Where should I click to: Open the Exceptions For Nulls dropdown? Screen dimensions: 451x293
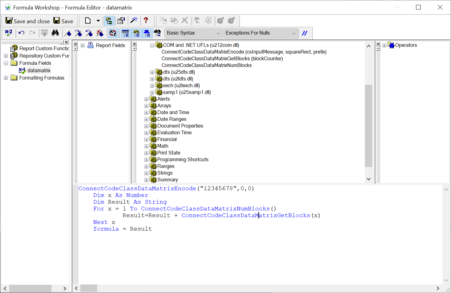[261, 33]
